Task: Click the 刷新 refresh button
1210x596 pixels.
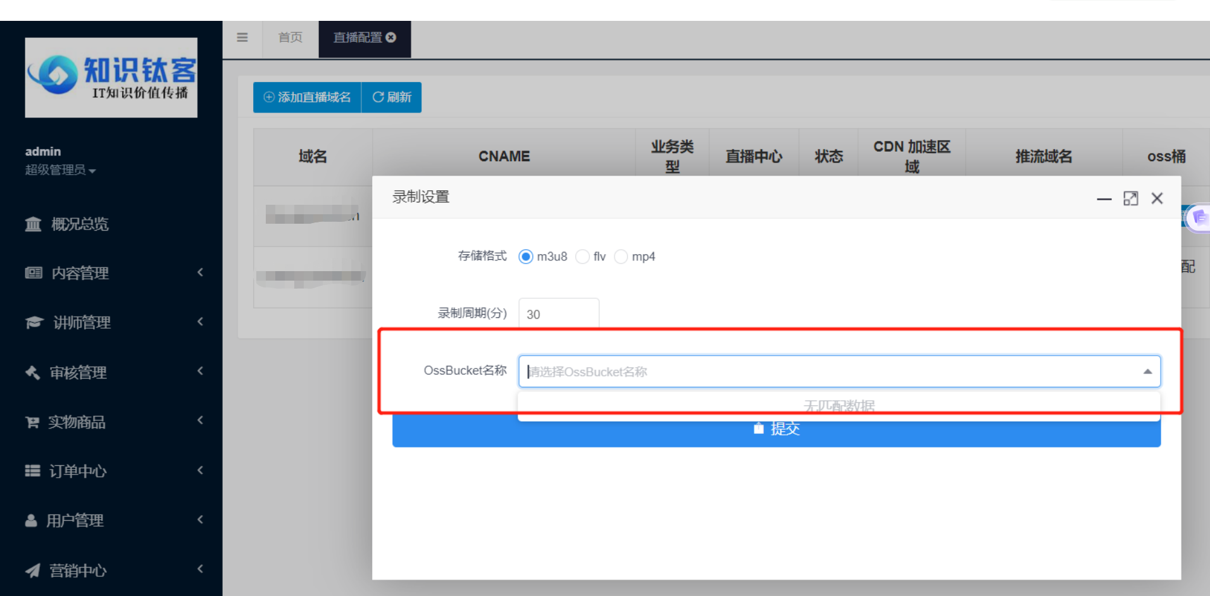Action: click(392, 97)
